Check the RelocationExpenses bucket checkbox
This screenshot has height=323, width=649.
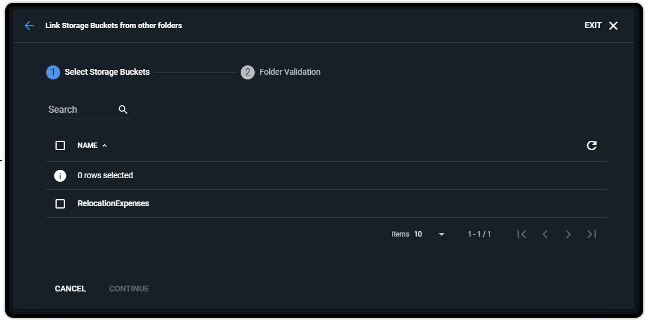60,204
